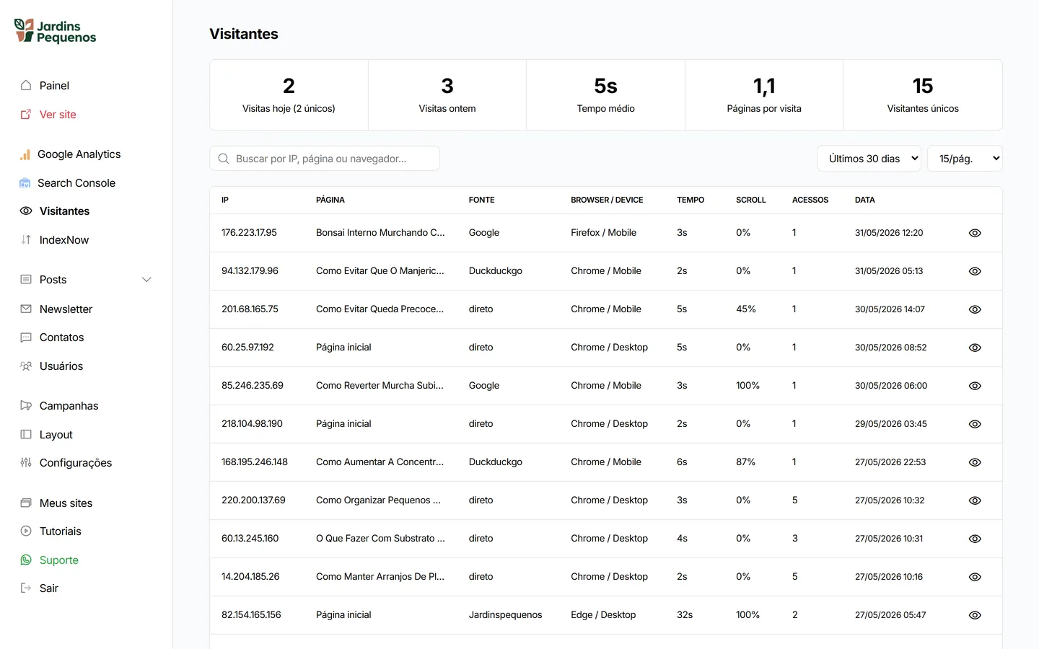Click the IndexNow arrows icon
Viewport: 1039px width, 649px height.
[x=26, y=239]
